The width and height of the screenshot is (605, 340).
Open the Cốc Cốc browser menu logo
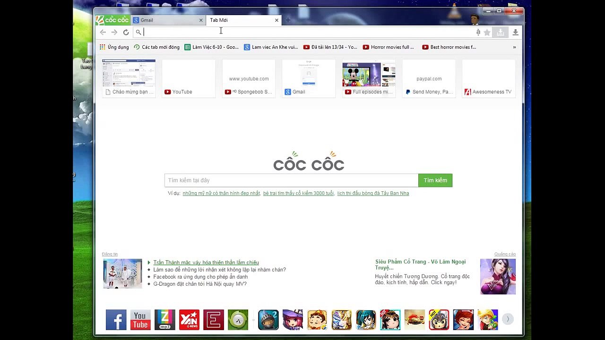[112, 20]
